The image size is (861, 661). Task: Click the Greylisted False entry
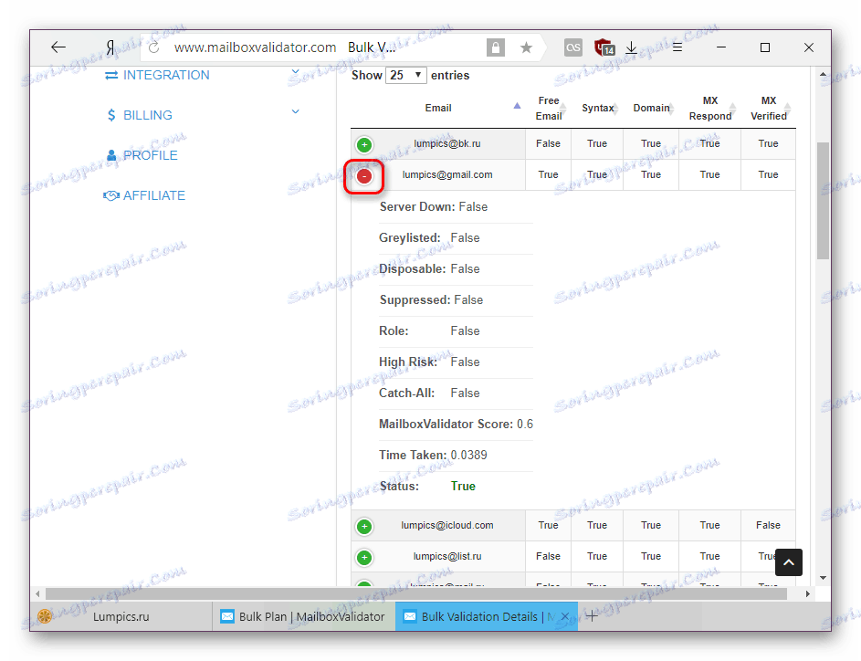(429, 237)
